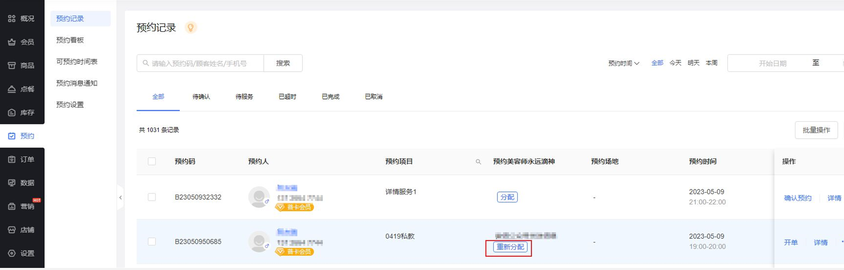Open the 开始日期 date picker field
This screenshot has height=270, width=844.
point(772,63)
